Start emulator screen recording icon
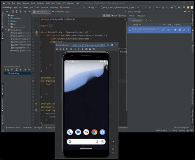Image resolution: width=195 pixels, height=160 pixels. point(90,49)
